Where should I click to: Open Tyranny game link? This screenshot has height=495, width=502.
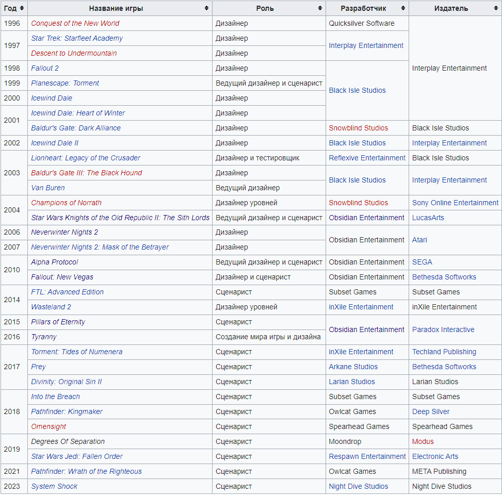click(44, 337)
